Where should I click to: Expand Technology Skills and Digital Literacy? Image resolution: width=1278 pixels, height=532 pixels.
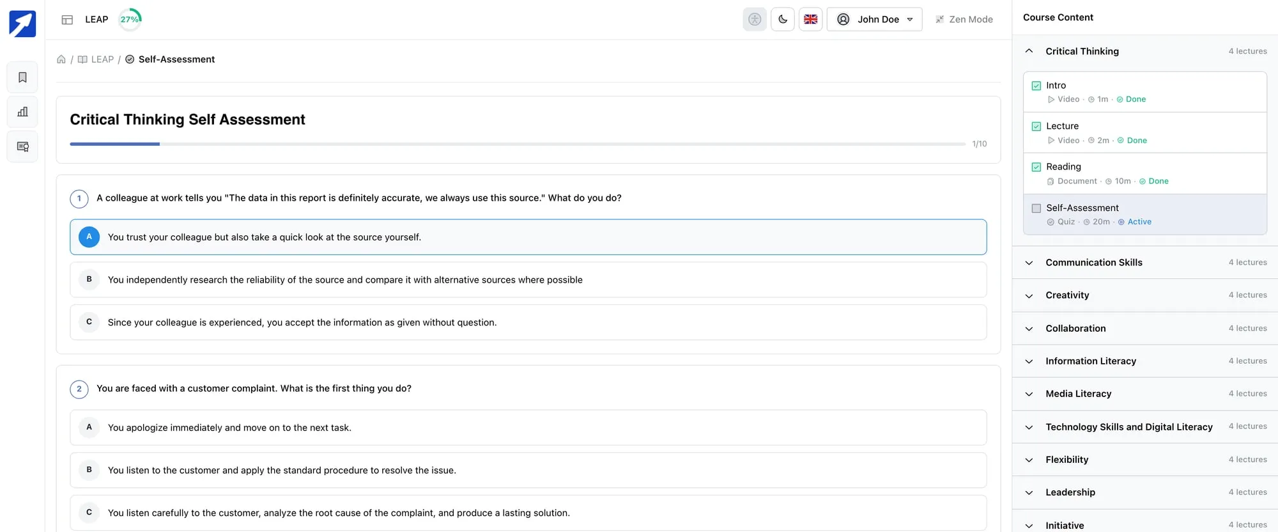click(1145, 427)
